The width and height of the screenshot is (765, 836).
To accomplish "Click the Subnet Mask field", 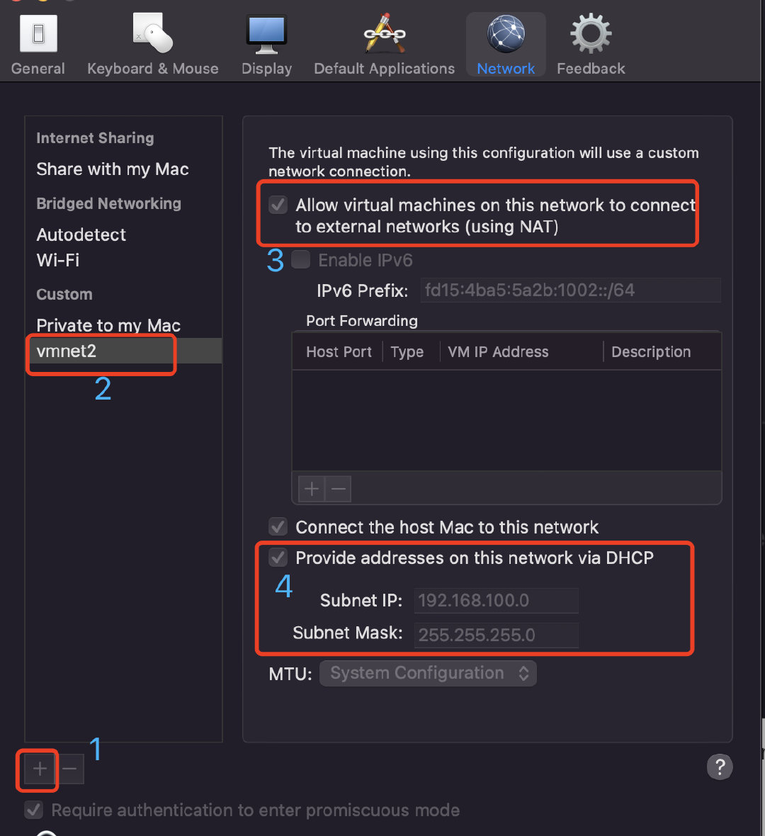I will click(497, 635).
